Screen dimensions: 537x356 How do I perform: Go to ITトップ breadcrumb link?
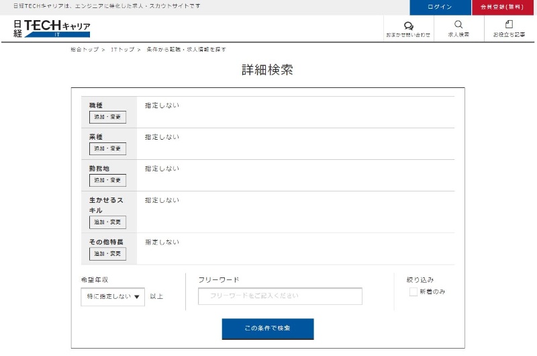click(122, 50)
